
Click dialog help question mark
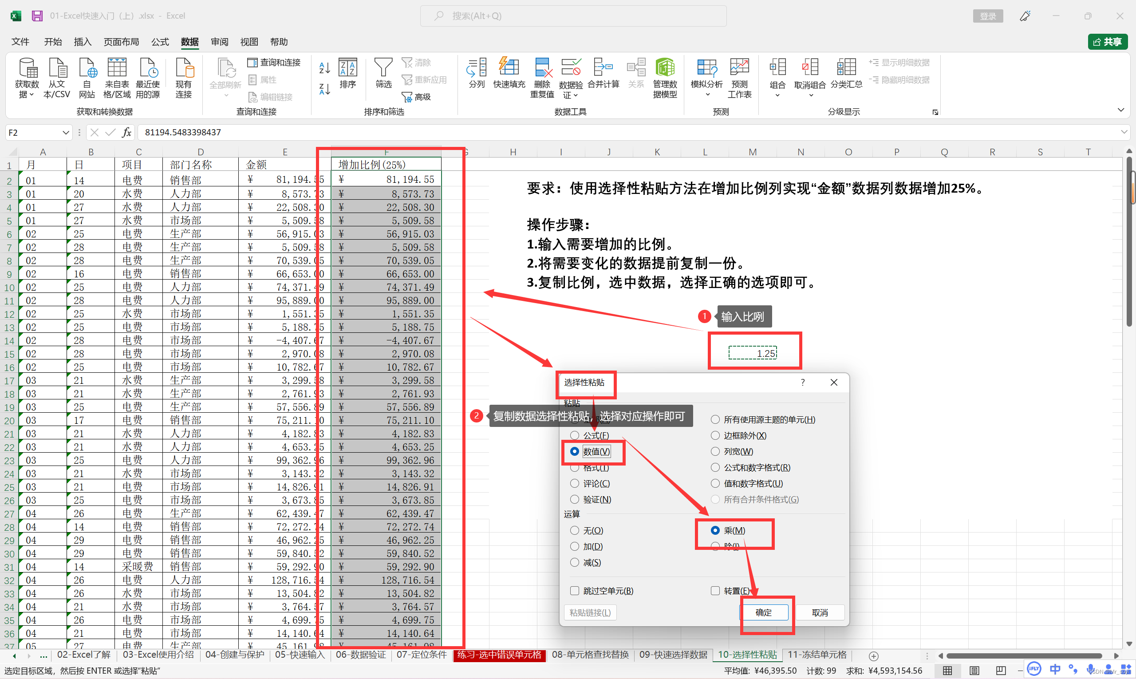coord(803,382)
